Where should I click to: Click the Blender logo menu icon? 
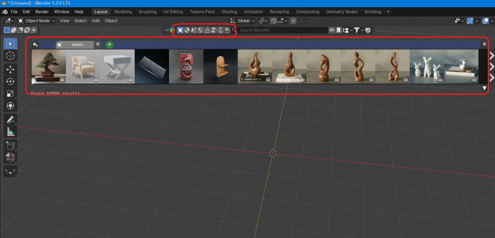tap(5, 12)
